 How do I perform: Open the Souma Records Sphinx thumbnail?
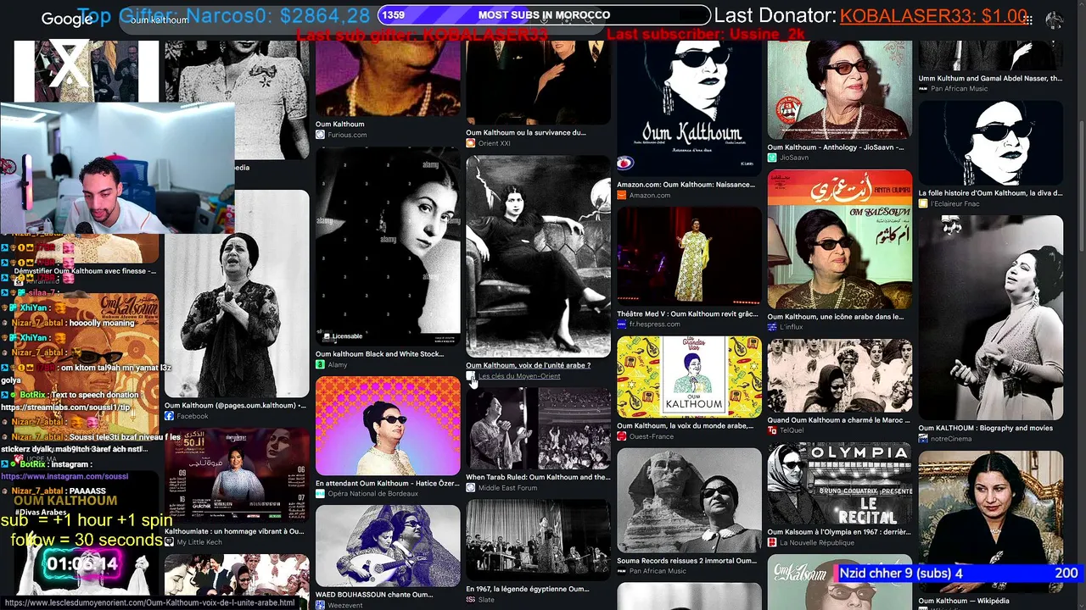click(x=689, y=500)
